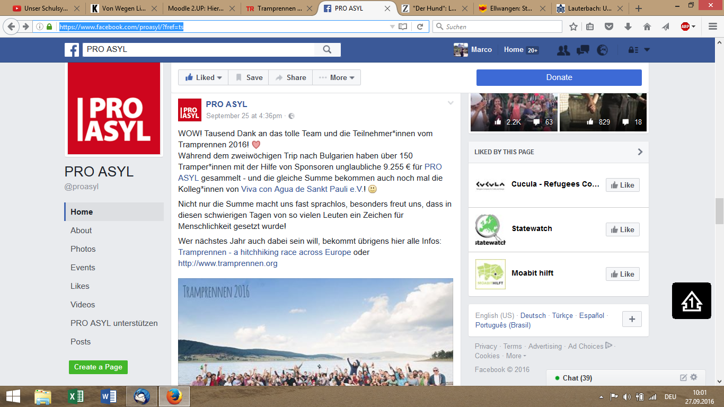Image resolution: width=724 pixels, height=407 pixels.
Task: Switch to the "Der Hund" tab
Action: coord(435,8)
